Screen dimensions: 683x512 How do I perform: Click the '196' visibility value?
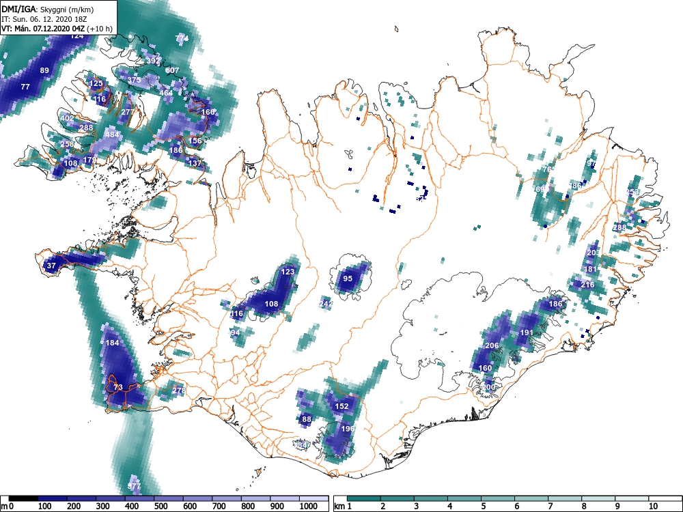click(348, 429)
